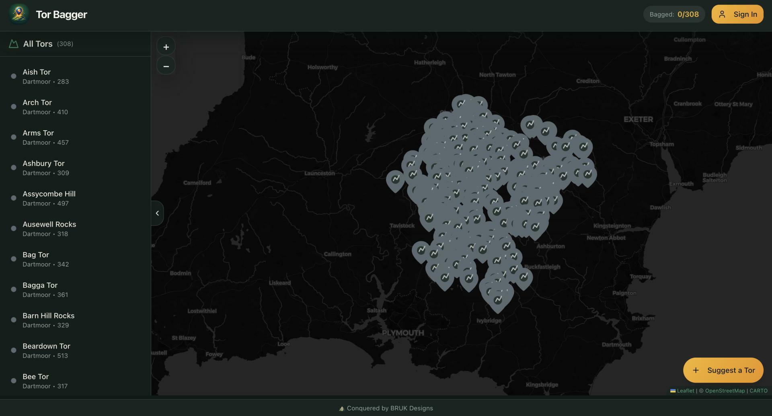The image size is (772, 416).
Task: Zoom in on the map
Action: coord(166,47)
